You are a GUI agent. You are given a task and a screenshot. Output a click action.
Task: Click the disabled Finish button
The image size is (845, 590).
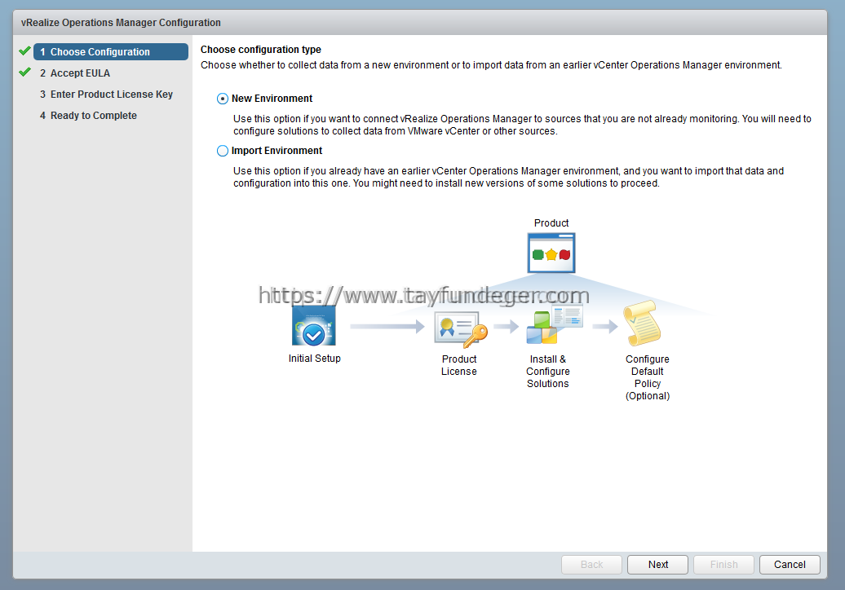click(723, 565)
